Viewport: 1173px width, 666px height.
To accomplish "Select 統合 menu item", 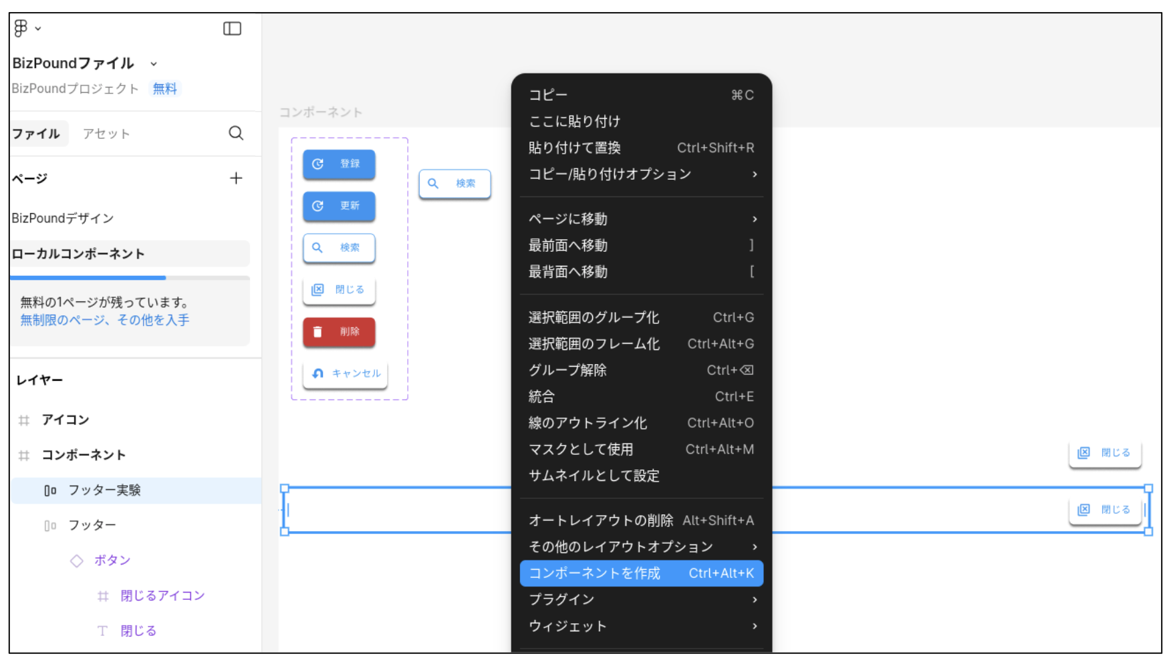I will click(x=642, y=397).
